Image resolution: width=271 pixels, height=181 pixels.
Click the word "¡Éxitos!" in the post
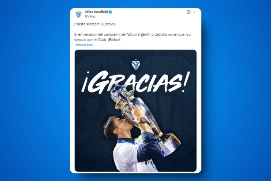click(114, 40)
